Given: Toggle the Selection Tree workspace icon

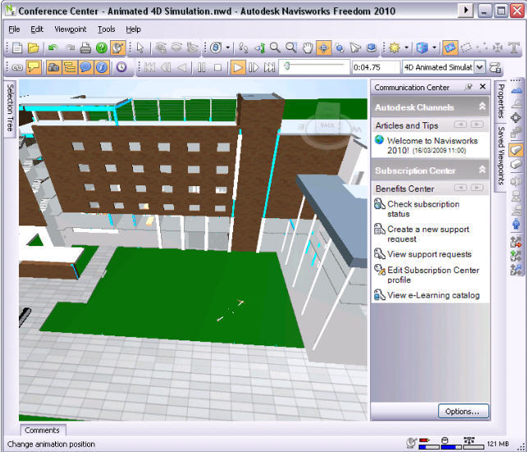Looking at the screenshot, I should click(70, 67).
